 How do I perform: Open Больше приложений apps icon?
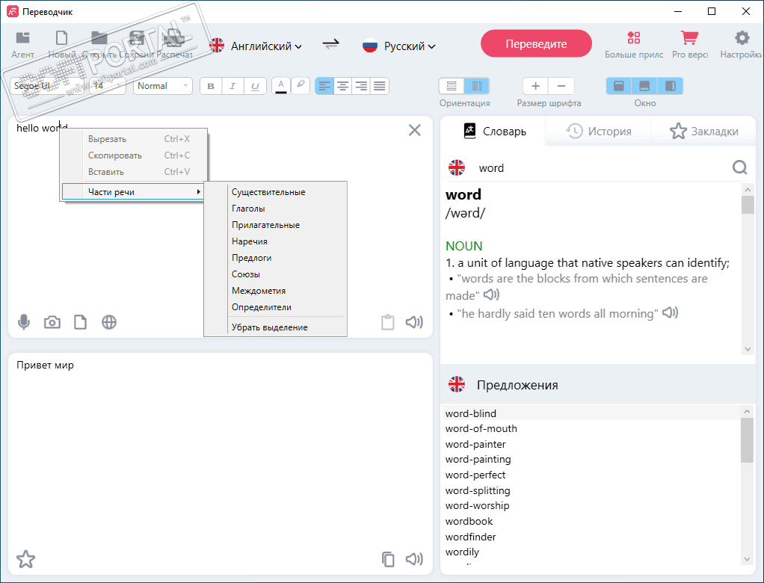tap(633, 37)
